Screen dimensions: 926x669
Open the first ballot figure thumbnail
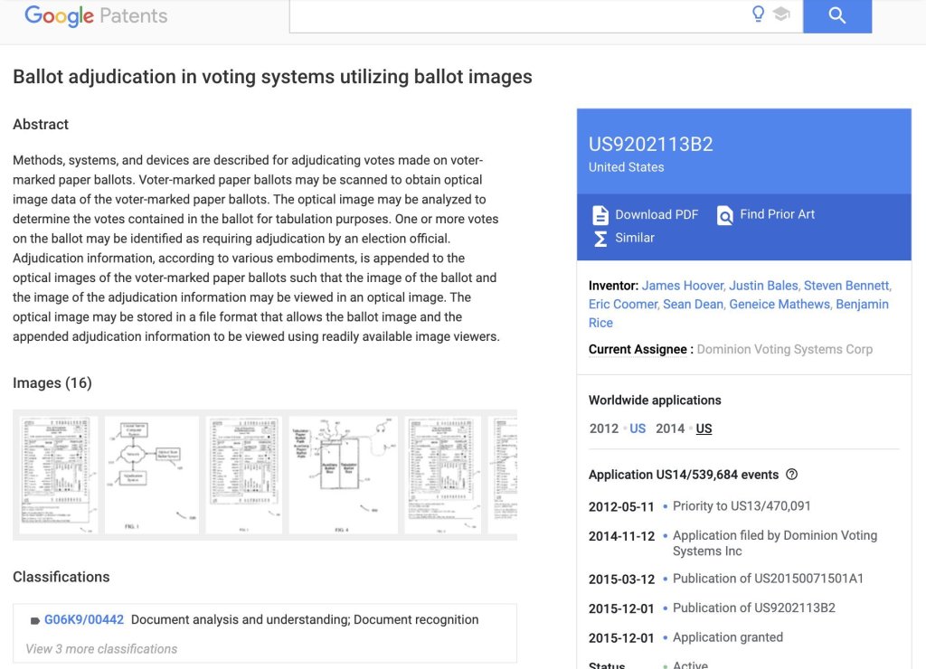tap(56, 476)
